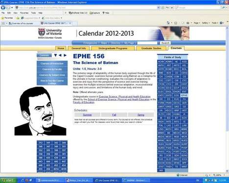Click the right arrow next-course icon

(65, 55)
